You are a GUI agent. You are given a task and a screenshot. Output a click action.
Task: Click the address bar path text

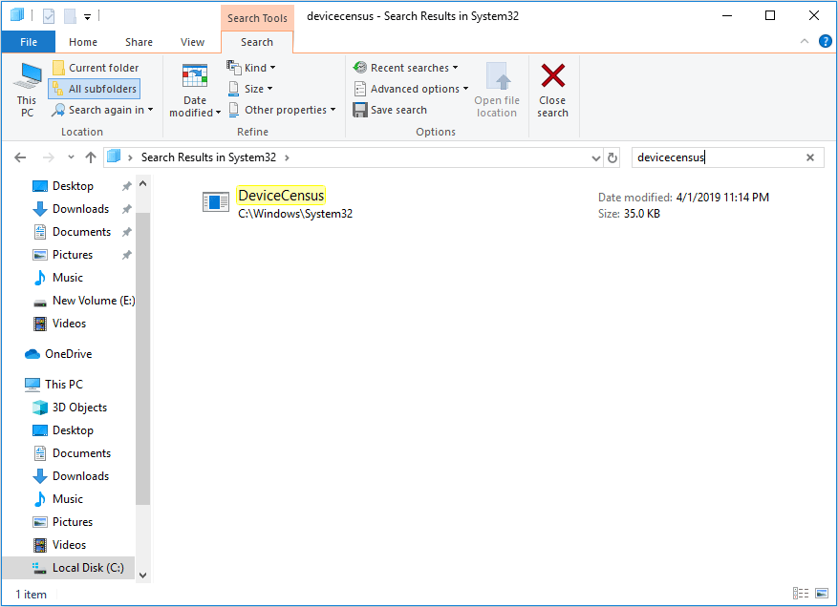[x=208, y=157]
